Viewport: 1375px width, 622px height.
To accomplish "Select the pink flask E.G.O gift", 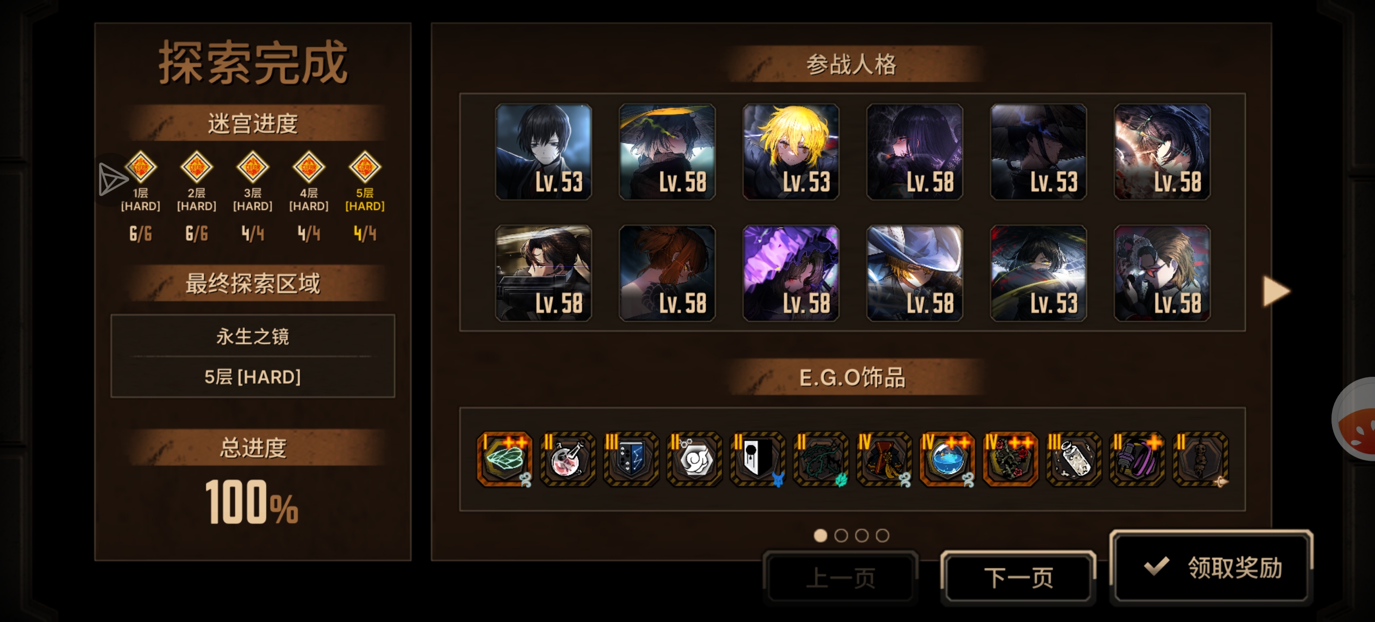I will click(567, 459).
